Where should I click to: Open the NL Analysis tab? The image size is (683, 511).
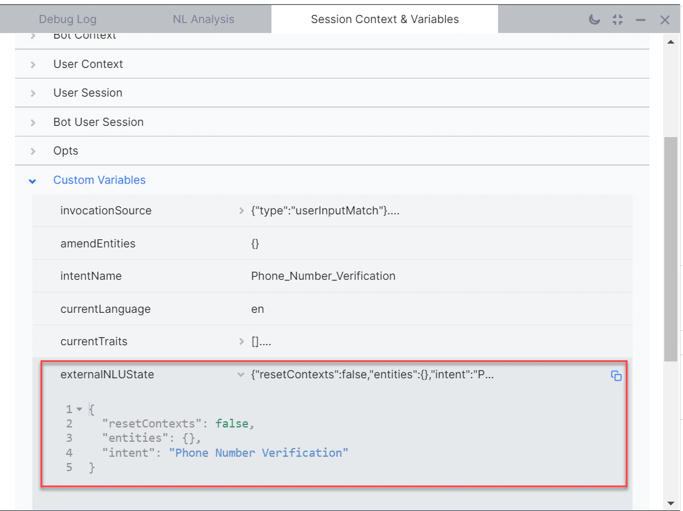(x=203, y=19)
